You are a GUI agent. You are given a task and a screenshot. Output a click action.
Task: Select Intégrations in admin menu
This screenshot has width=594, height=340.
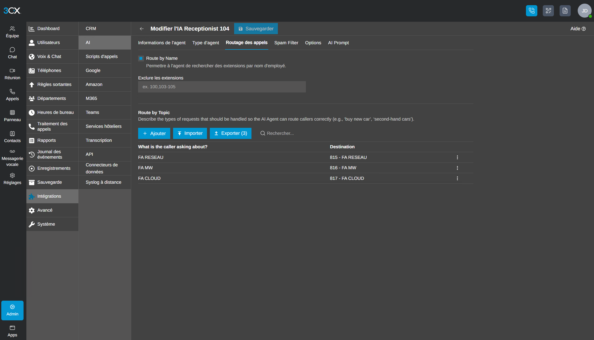point(53,196)
